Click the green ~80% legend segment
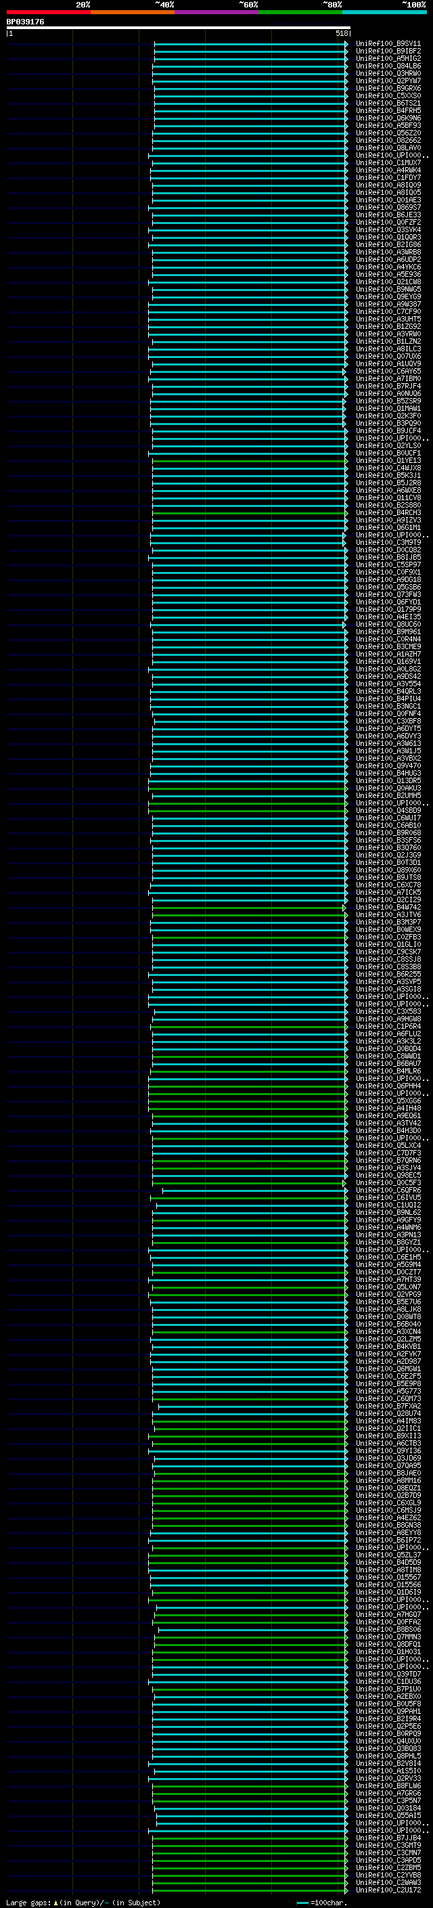 (300, 12)
